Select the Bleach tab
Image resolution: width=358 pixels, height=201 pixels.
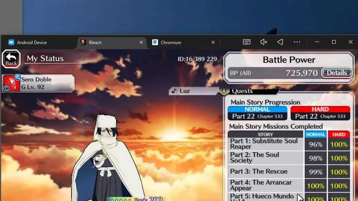click(112, 42)
